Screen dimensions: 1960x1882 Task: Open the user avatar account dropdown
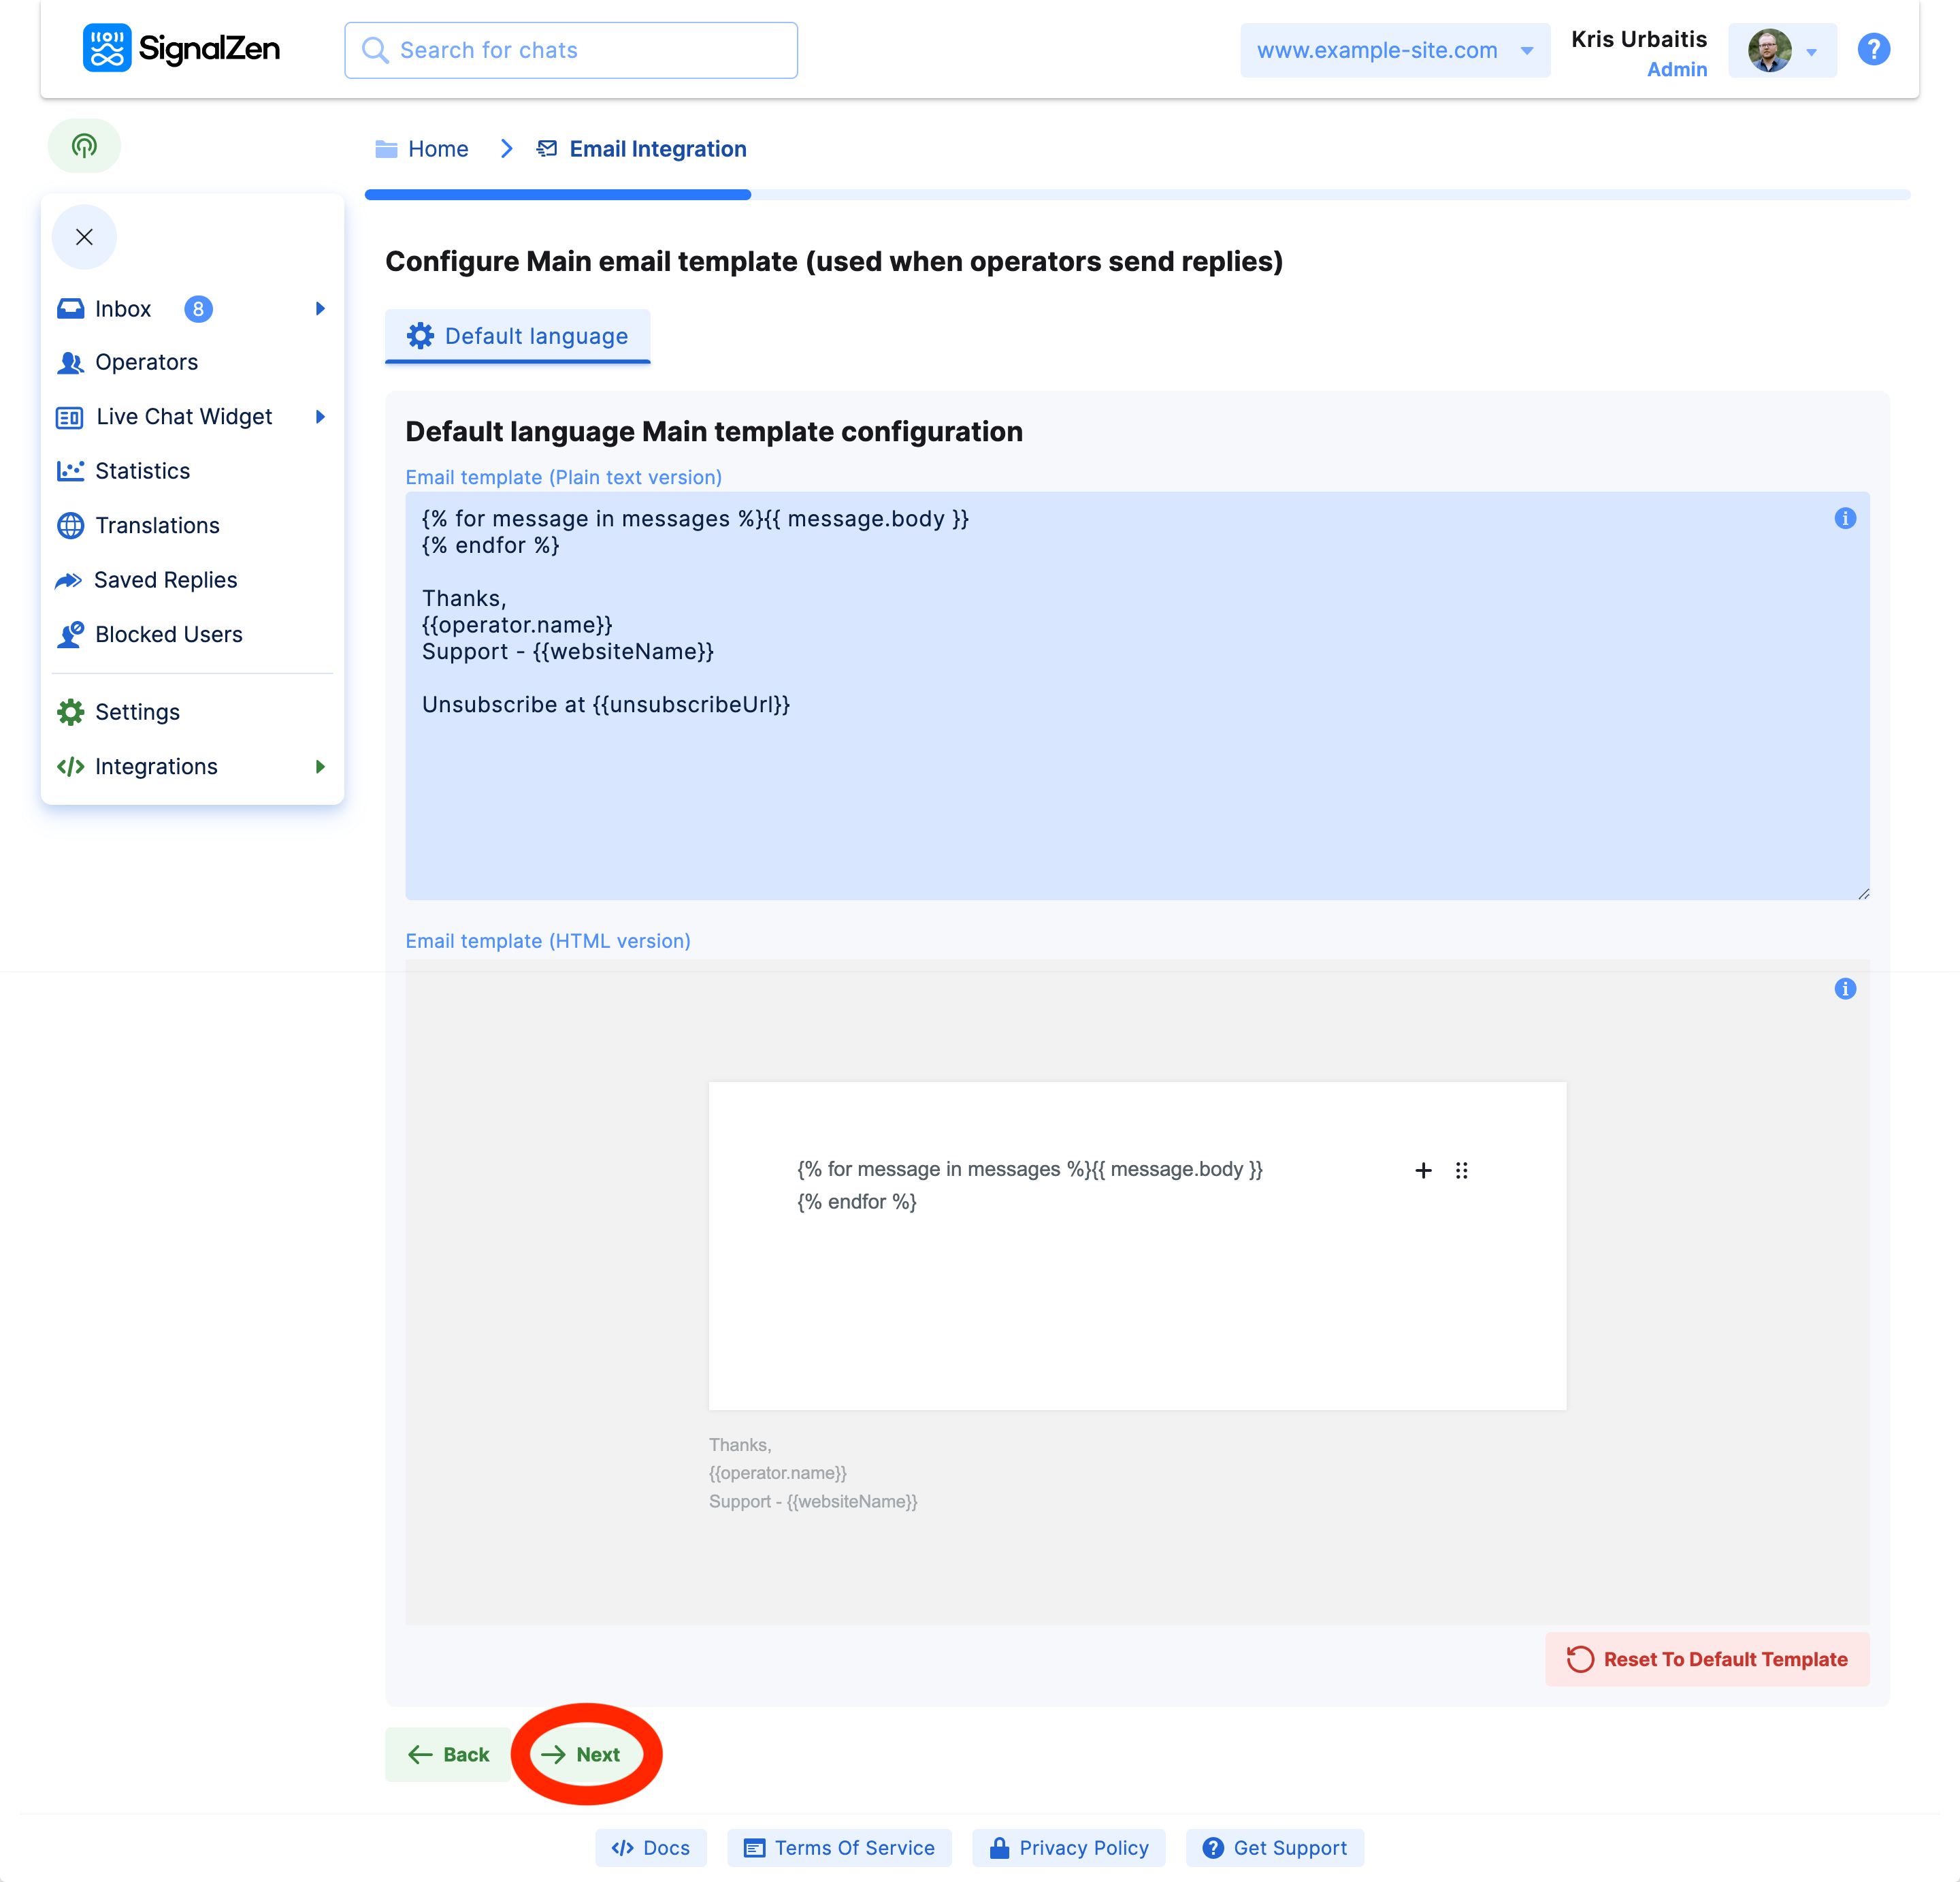click(1782, 50)
